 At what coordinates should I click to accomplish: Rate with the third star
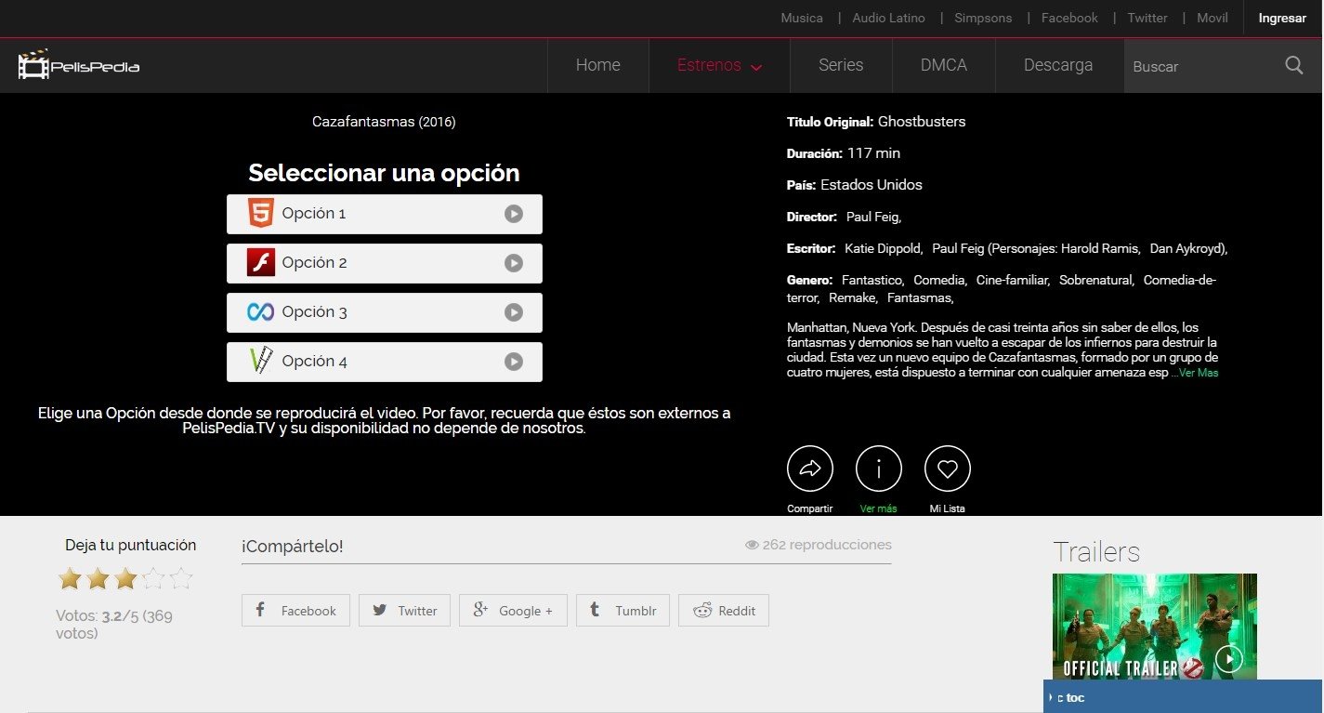tap(125, 579)
